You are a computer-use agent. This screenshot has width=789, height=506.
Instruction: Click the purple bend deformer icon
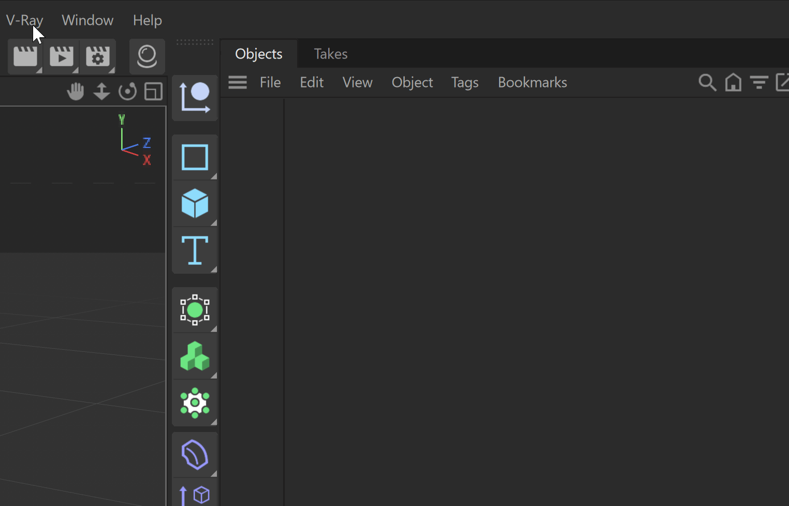pos(195,455)
